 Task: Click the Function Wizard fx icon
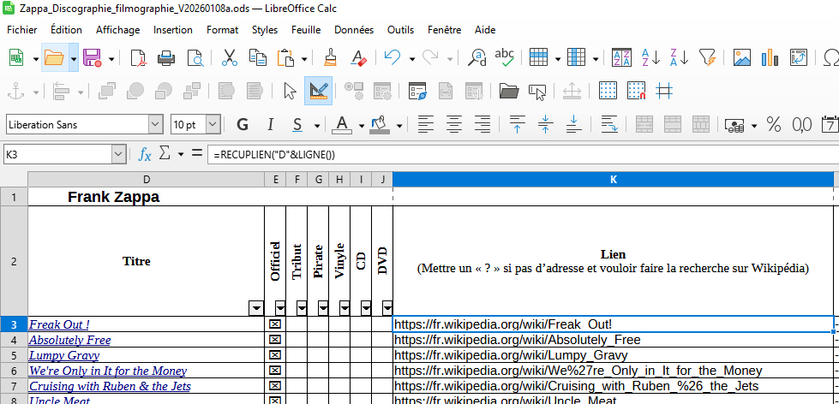[145, 154]
